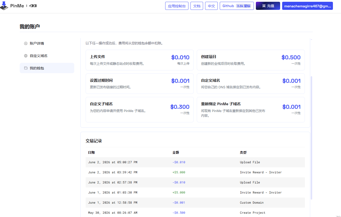Select 我的钱包 in sidebar
The height and width of the screenshot is (217, 341).
47,68
